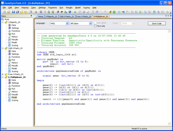Switch to the Home tab
The height and width of the screenshot is (131, 173).
(x=40, y=17)
